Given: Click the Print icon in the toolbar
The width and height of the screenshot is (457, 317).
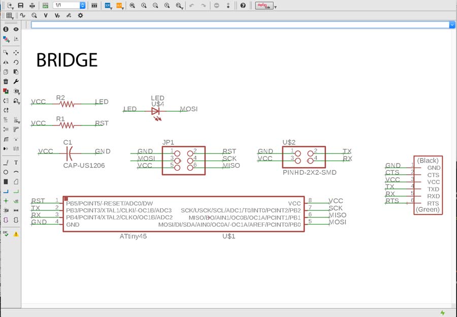Looking at the screenshot, I should pyautogui.click(x=32, y=5).
